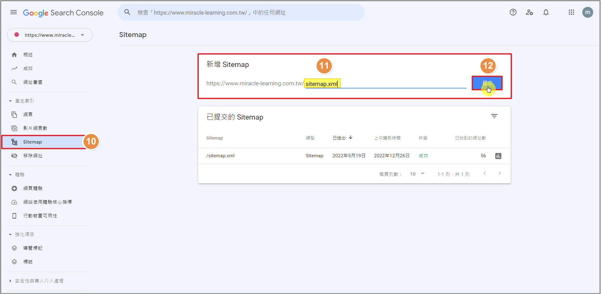Open users and permissions settings icon
This screenshot has width=601, height=294.
(x=529, y=12)
